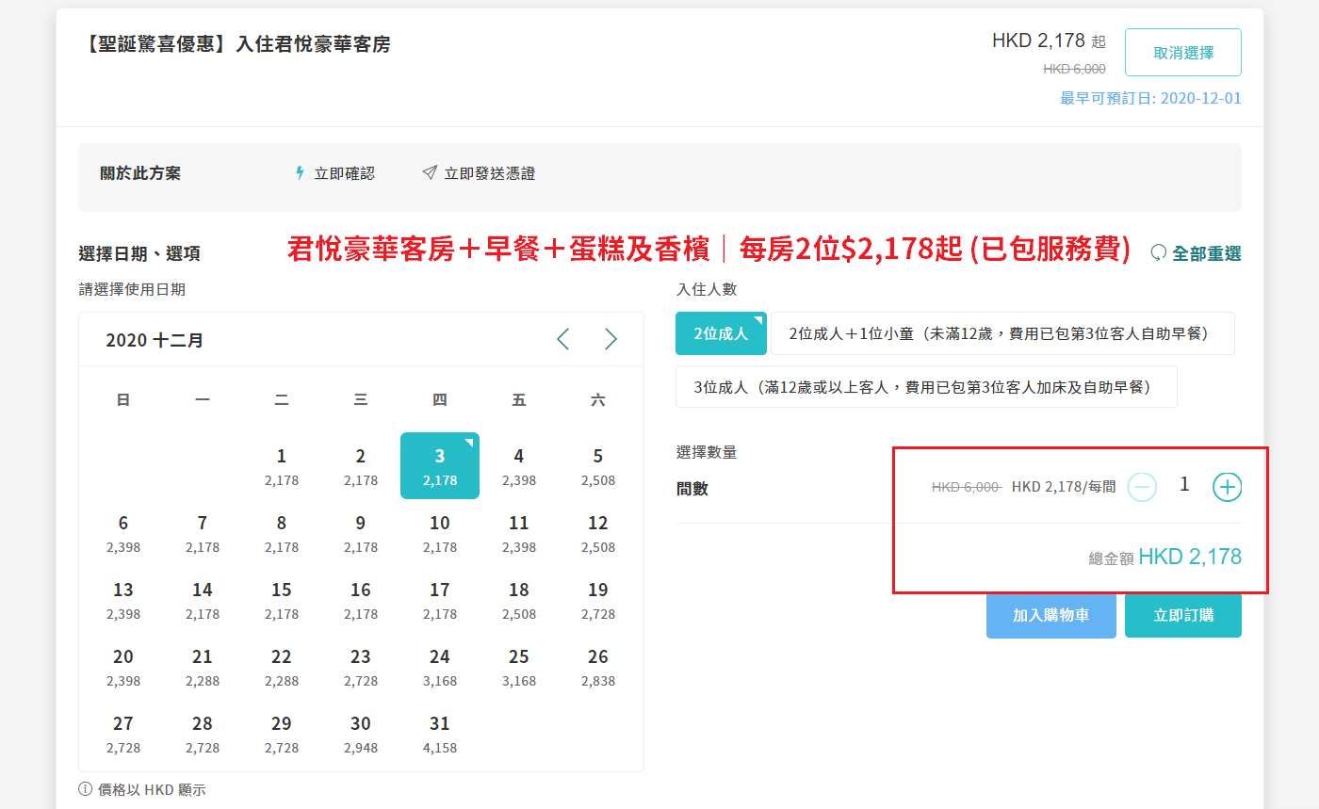The height and width of the screenshot is (809, 1319).
Task: Pick December 5 priced 2,508
Action: point(598,466)
